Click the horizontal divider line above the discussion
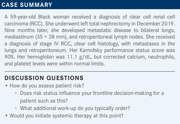Viewport: 180px width, 124px height. pos(90,71)
